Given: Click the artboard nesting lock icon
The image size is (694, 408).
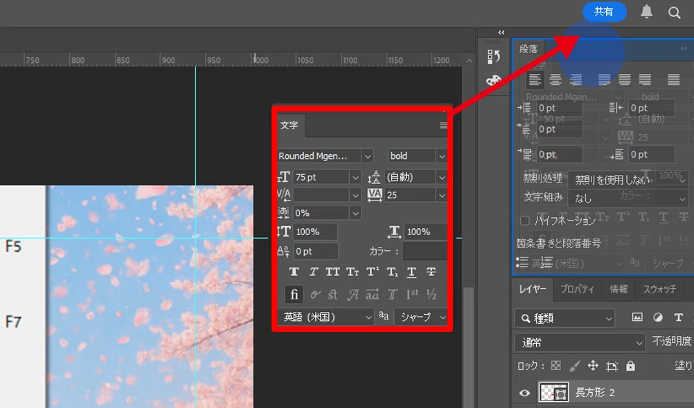Looking at the screenshot, I should coord(612,366).
